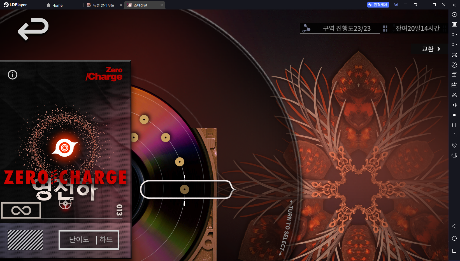Open the shared folder icon
Screen dimensions: 460x261
[454, 135]
